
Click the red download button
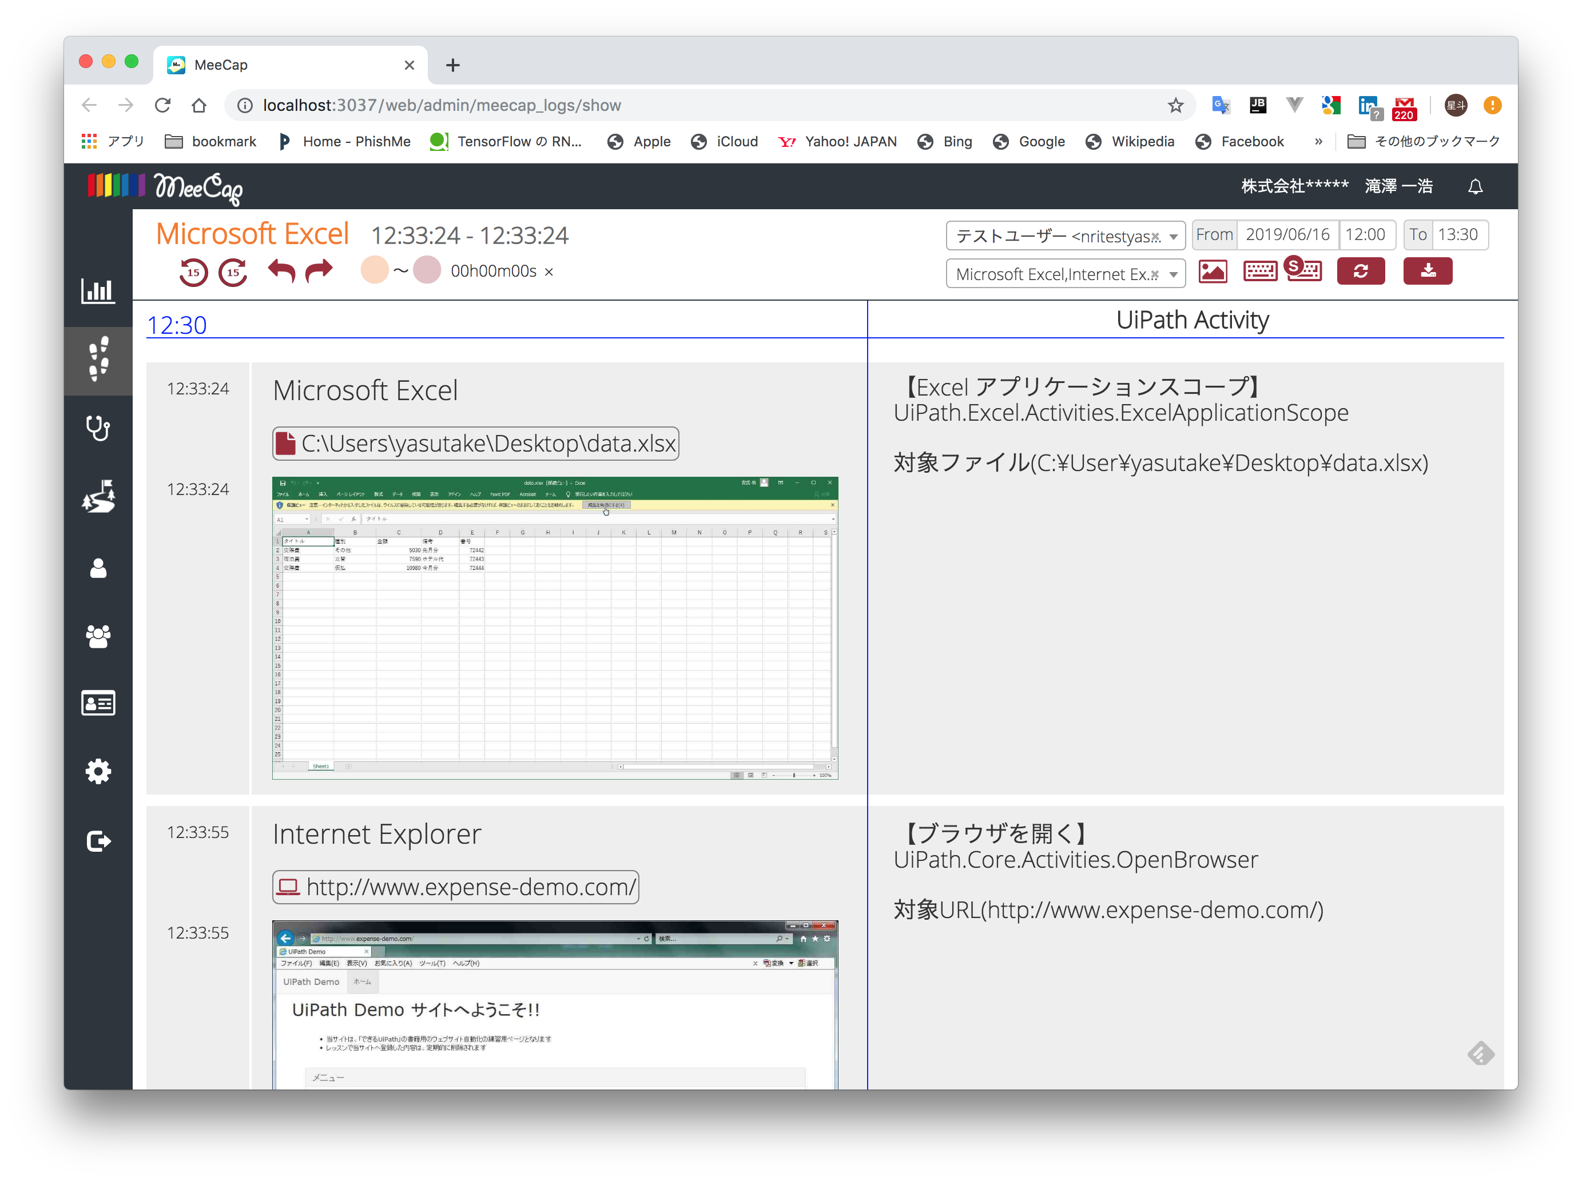click(x=1427, y=271)
